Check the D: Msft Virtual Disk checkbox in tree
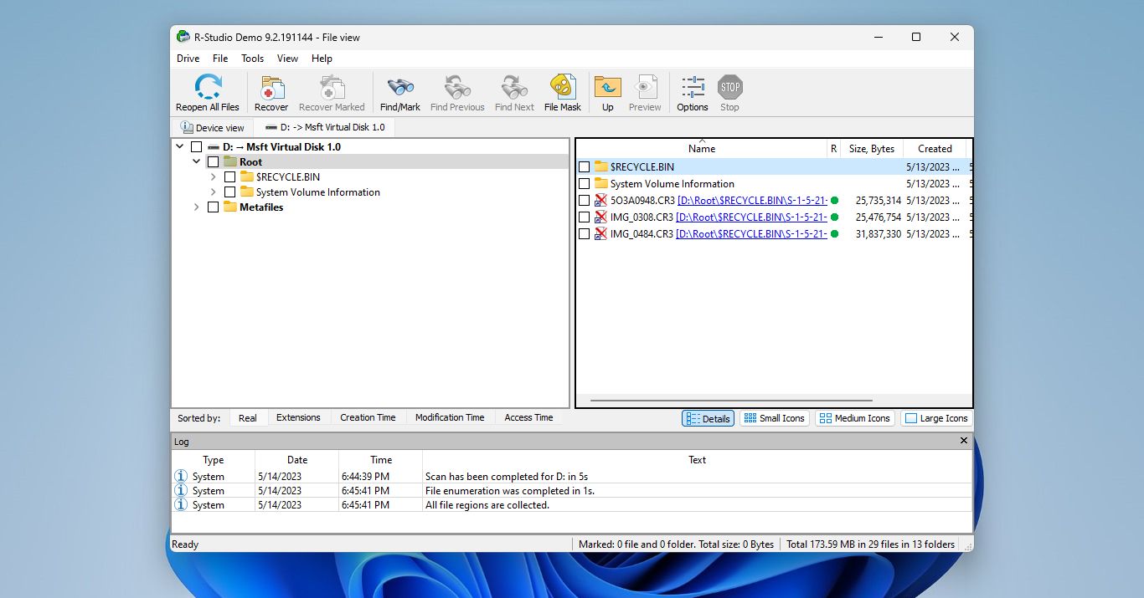The width and height of the screenshot is (1144, 598). [196, 147]
